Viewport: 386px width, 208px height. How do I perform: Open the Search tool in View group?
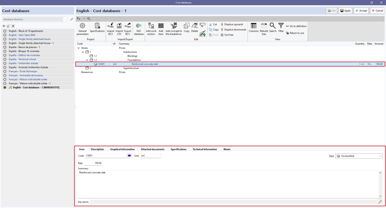point(273,28)
